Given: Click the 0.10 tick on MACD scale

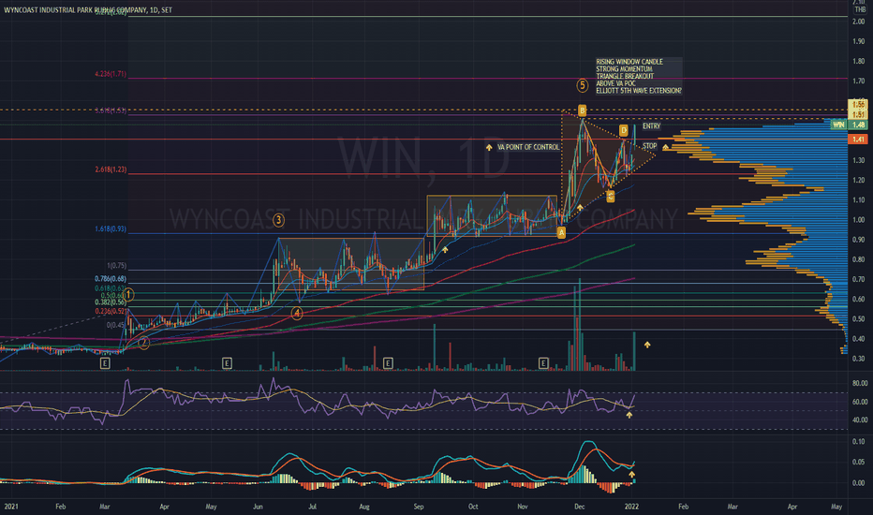Looking at the screenshot, I should pos(859,442).
